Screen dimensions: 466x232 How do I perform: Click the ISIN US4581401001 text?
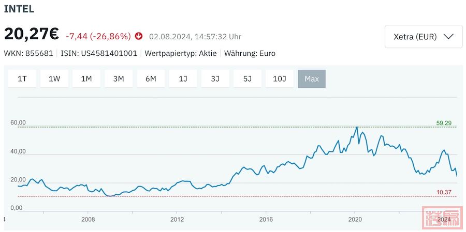coord(99,53)
